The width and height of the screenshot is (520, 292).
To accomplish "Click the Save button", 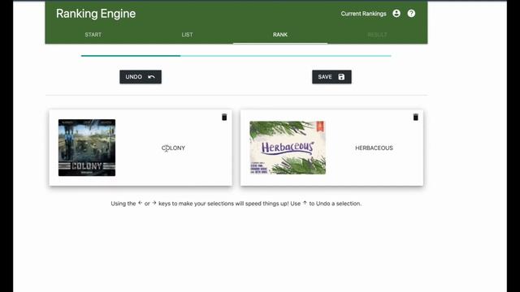I will click(331, 77).
